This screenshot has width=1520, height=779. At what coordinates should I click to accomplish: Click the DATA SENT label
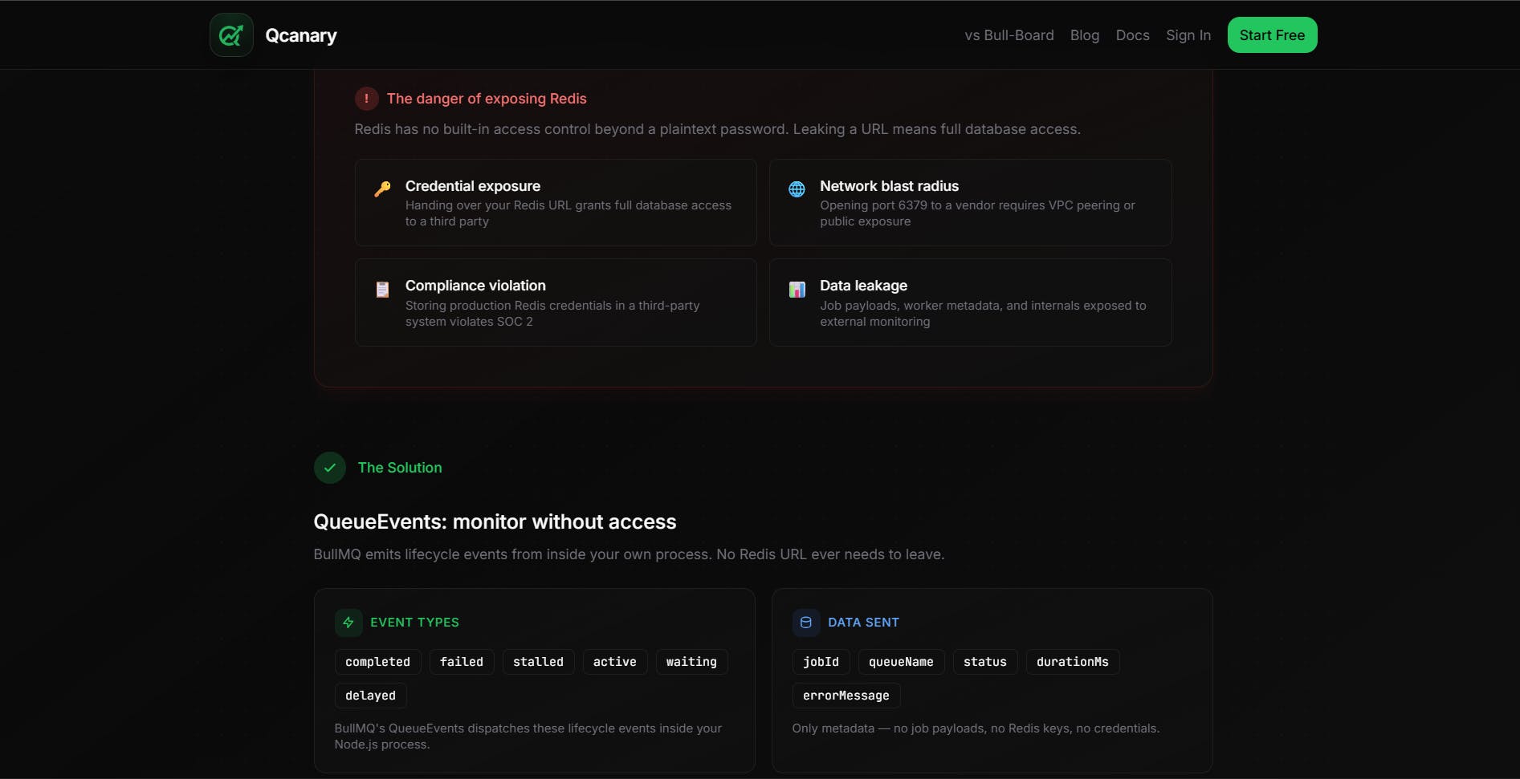pyautogui.click(x=863, y=623)
